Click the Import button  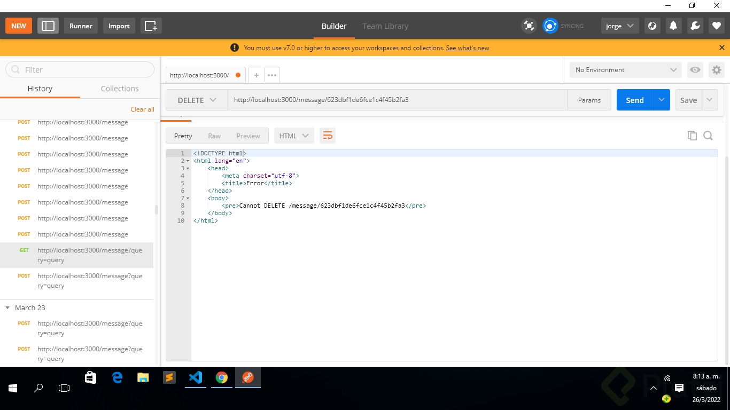(x=119, y=26)
